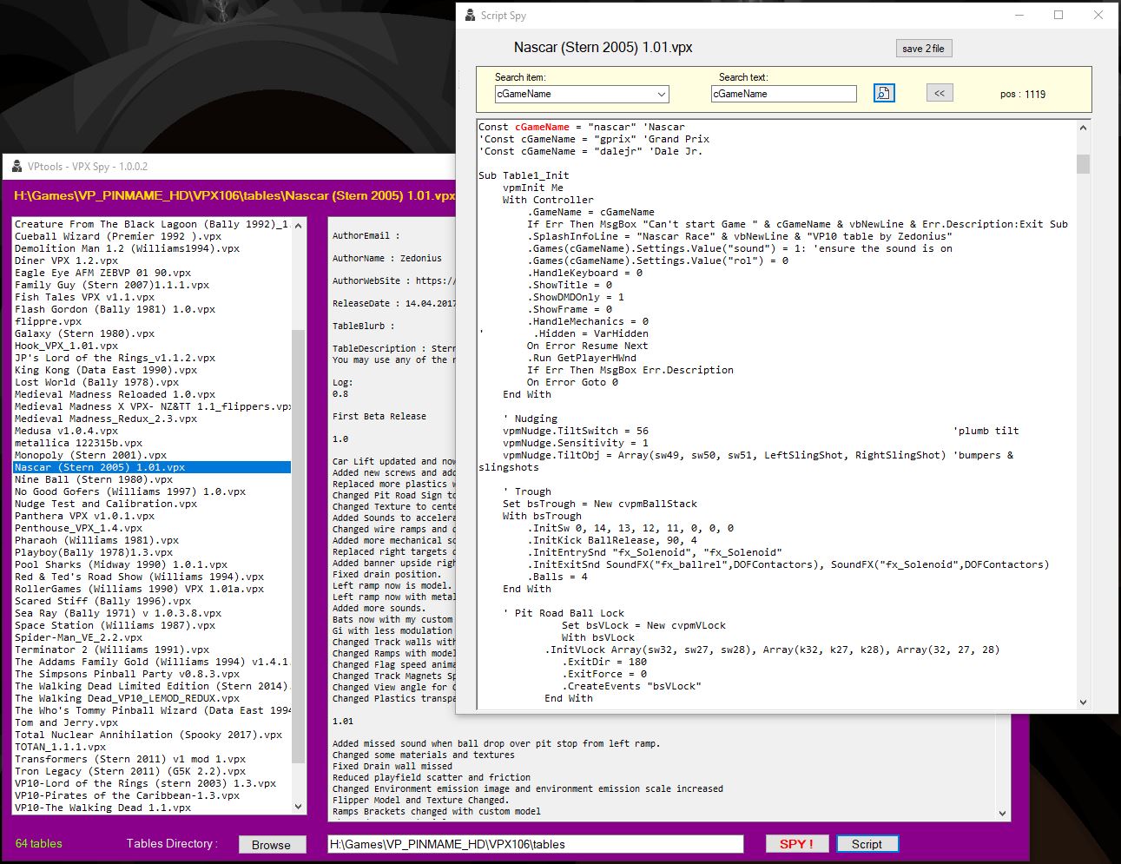Select Nine Ball (Stern 1980).vpx table
The image size is (1121, 864).
tap(82, 479)
